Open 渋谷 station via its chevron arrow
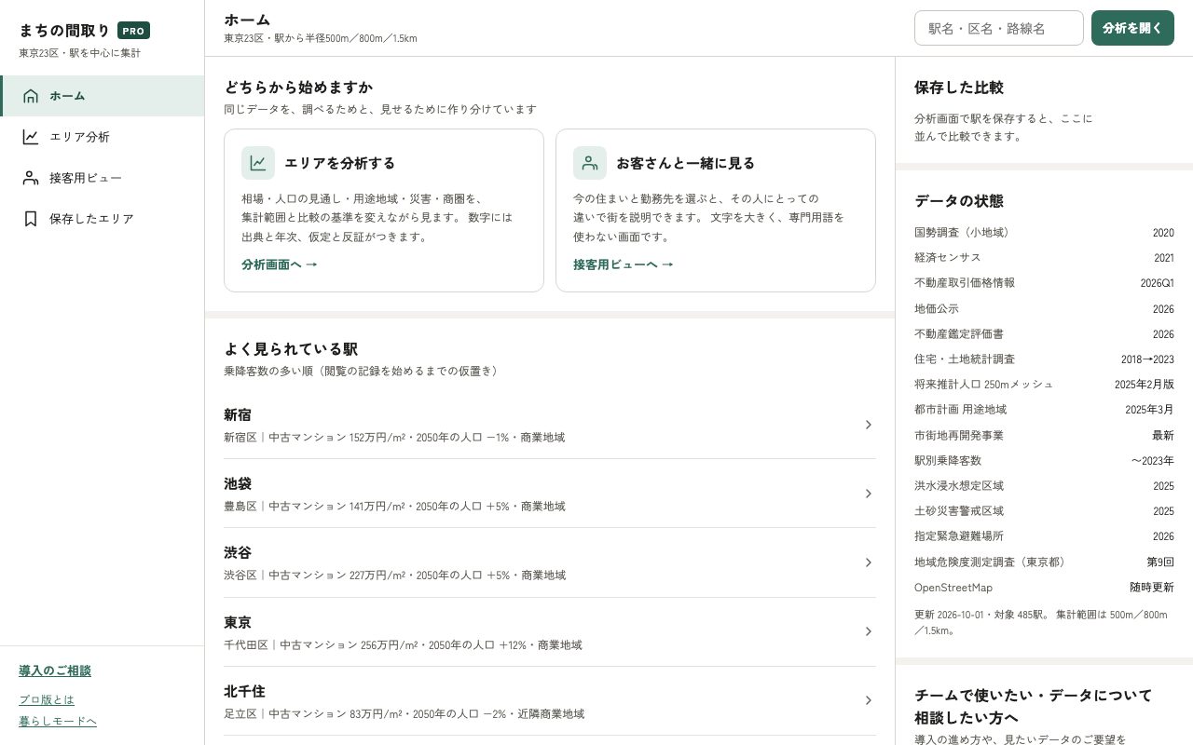Viewport: 1193px width, 745px height. tap(868, 562)
